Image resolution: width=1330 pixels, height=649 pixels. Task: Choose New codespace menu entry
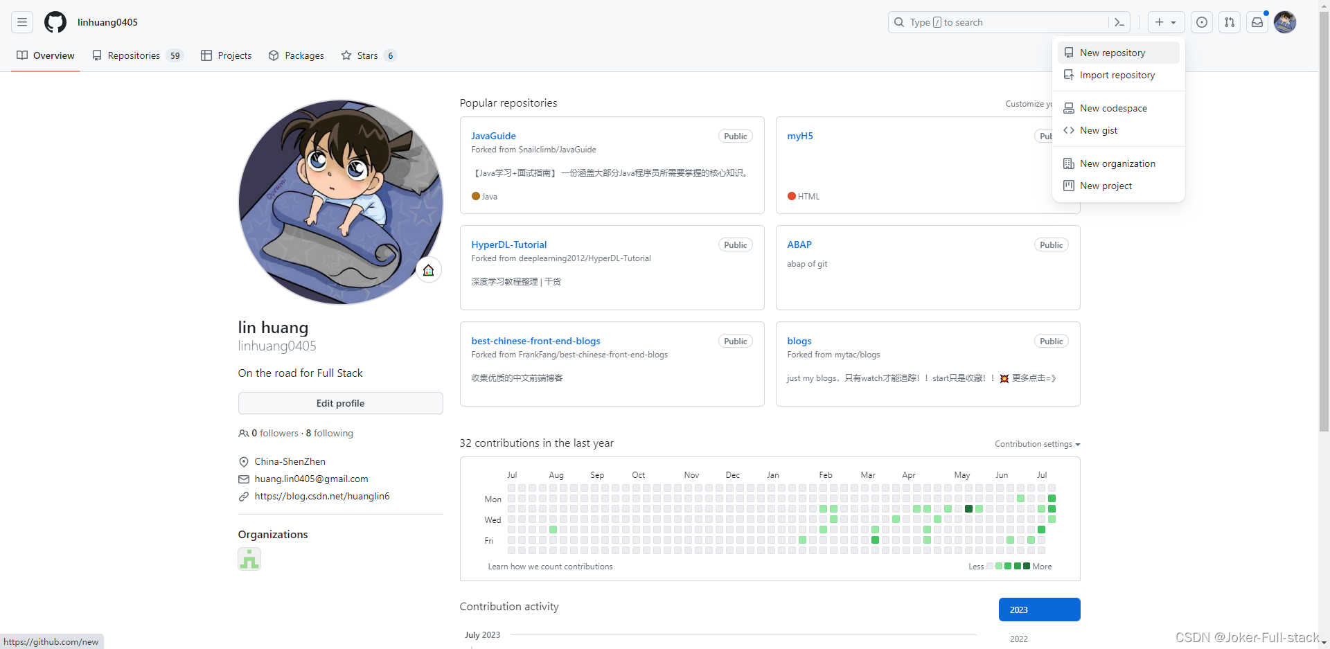point(1119,108)
